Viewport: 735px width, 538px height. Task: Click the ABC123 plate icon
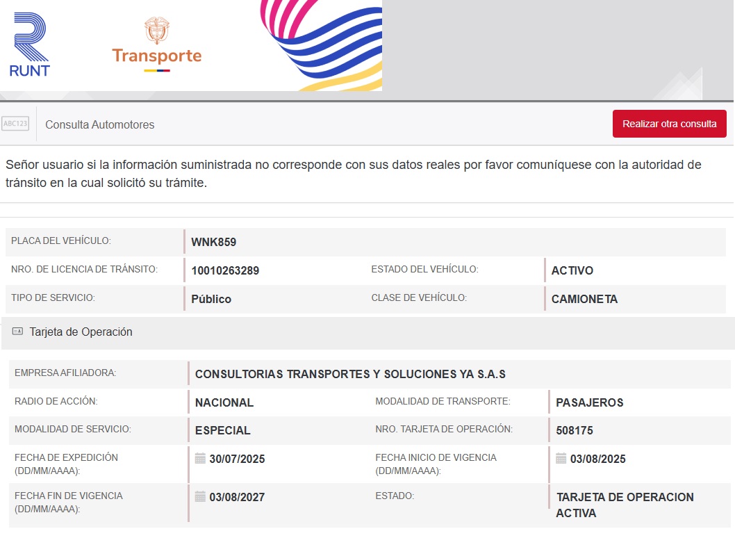[x=15, y=124]
